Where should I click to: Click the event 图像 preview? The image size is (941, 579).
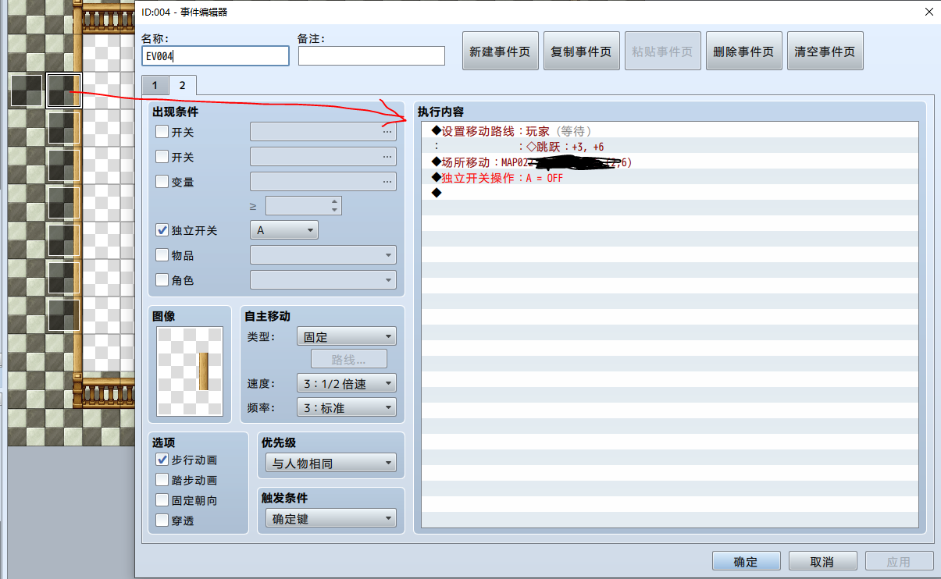pos(190,371)
